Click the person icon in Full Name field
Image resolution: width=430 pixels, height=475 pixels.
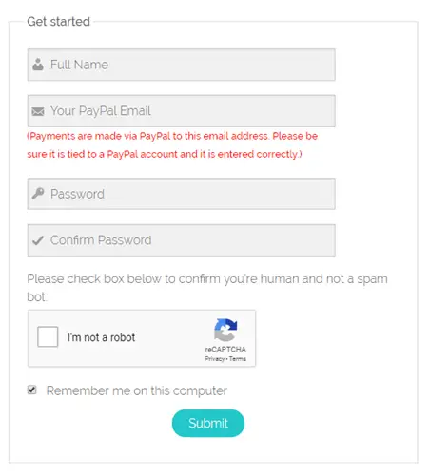coord(38,65)
